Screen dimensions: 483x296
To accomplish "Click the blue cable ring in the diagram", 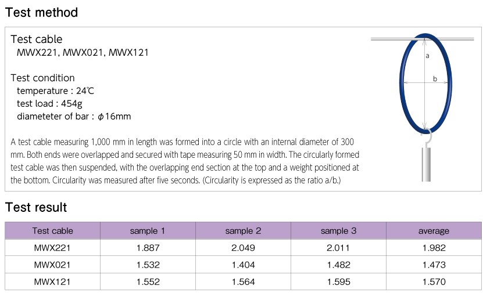I will (402, 81).
